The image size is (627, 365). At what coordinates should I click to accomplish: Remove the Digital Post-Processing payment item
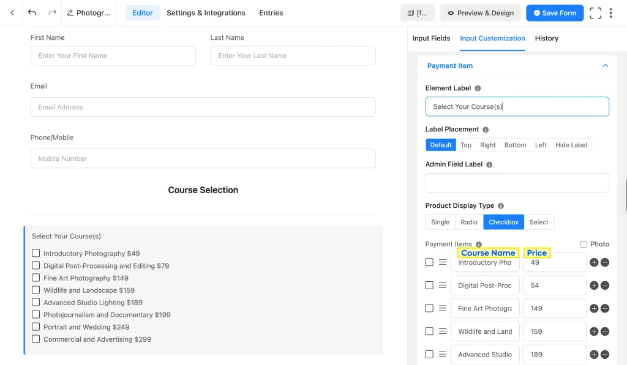(x=604, y=286)
